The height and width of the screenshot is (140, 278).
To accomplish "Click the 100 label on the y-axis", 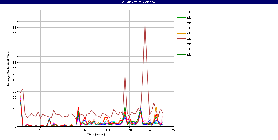I will pos(14,10).
